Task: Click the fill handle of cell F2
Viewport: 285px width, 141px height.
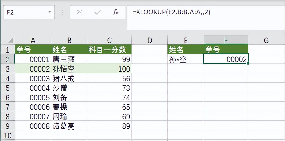Action: point(248,63)
